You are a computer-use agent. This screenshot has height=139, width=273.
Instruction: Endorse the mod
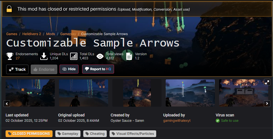click(x=44, y=69)
